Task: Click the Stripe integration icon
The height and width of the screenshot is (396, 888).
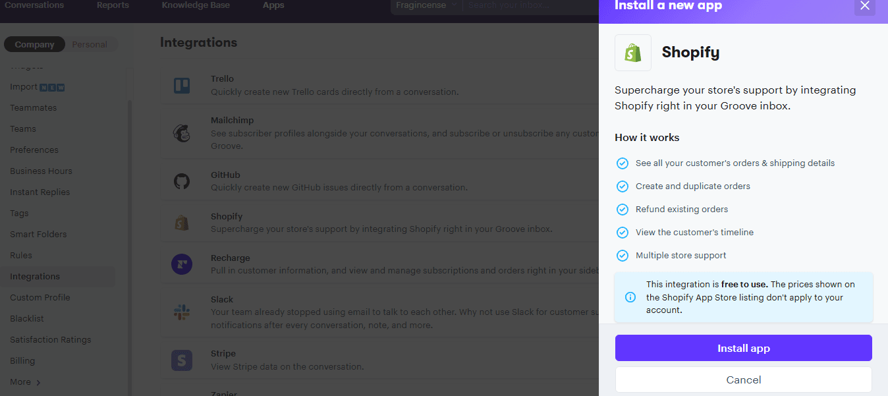Action: tap(182, 359)
